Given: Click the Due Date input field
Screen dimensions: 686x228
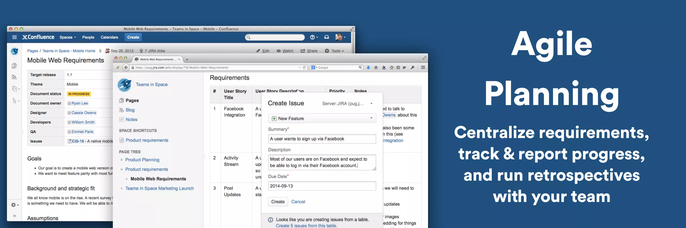Looking at the screenshot, I should [x=322, y=186].
